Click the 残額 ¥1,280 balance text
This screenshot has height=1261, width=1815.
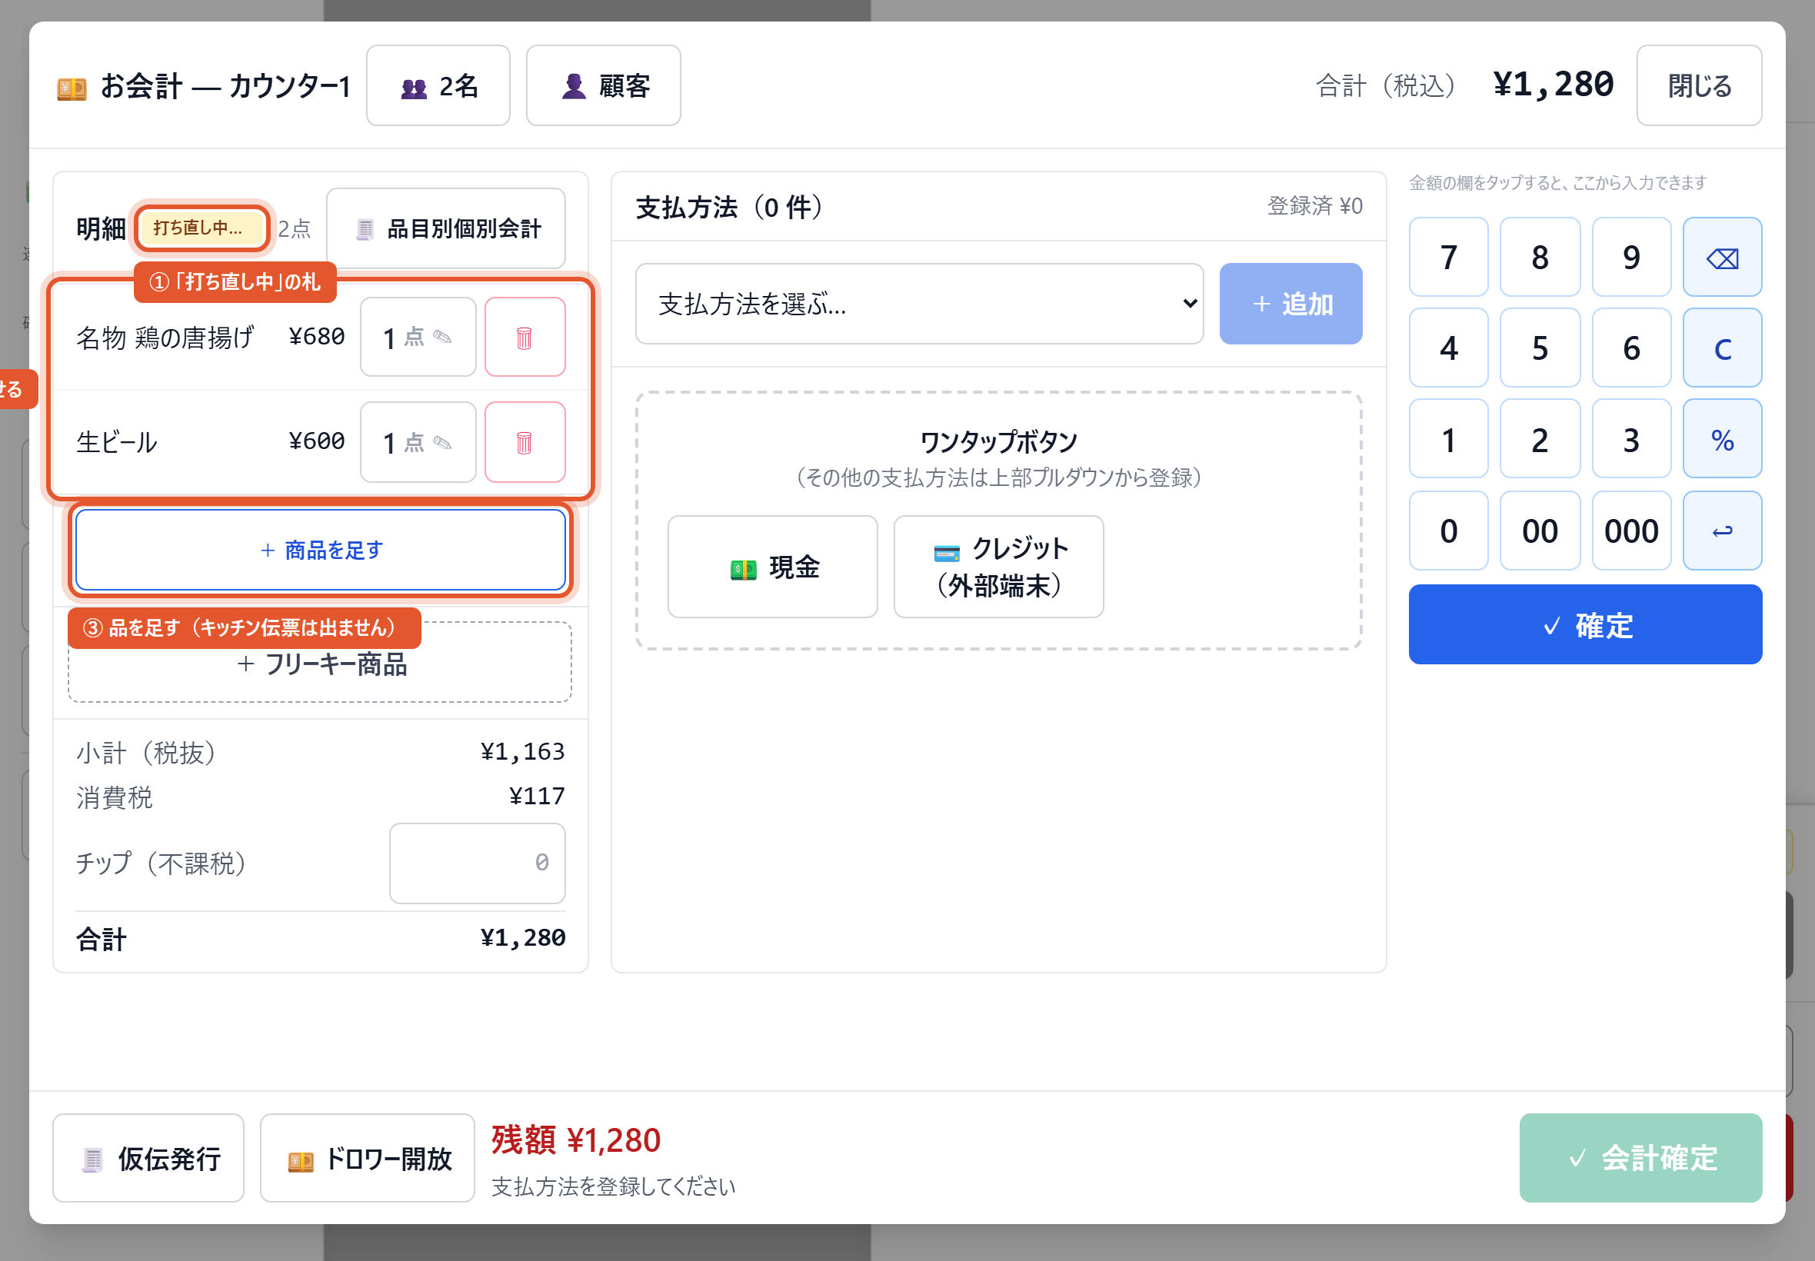tap(576, 1140)
